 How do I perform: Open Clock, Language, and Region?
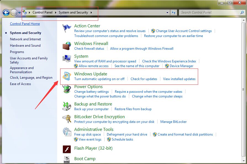point(31,78)
